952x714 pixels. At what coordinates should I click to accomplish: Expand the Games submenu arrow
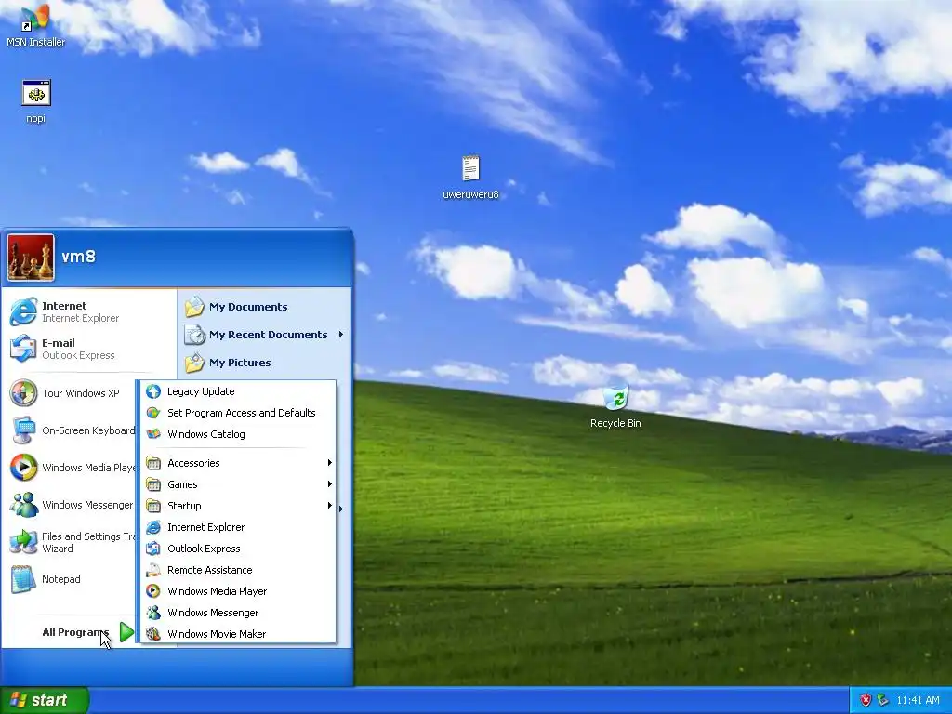330,483
